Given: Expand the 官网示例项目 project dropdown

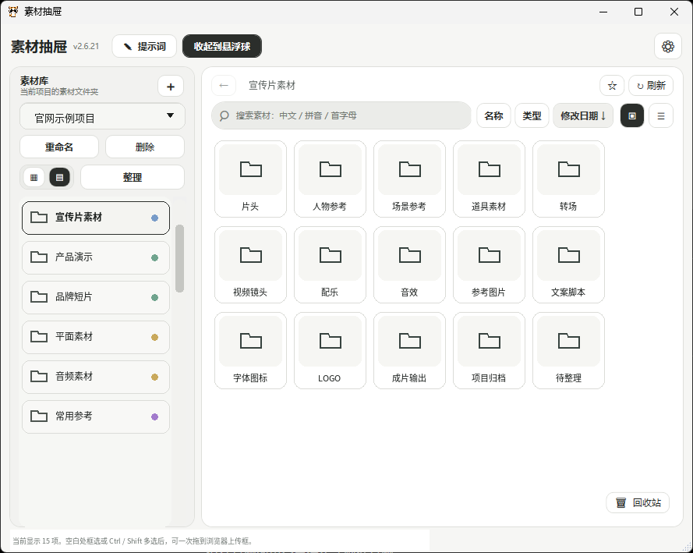Looking at the screenshot, I should [x=102, y=117].
